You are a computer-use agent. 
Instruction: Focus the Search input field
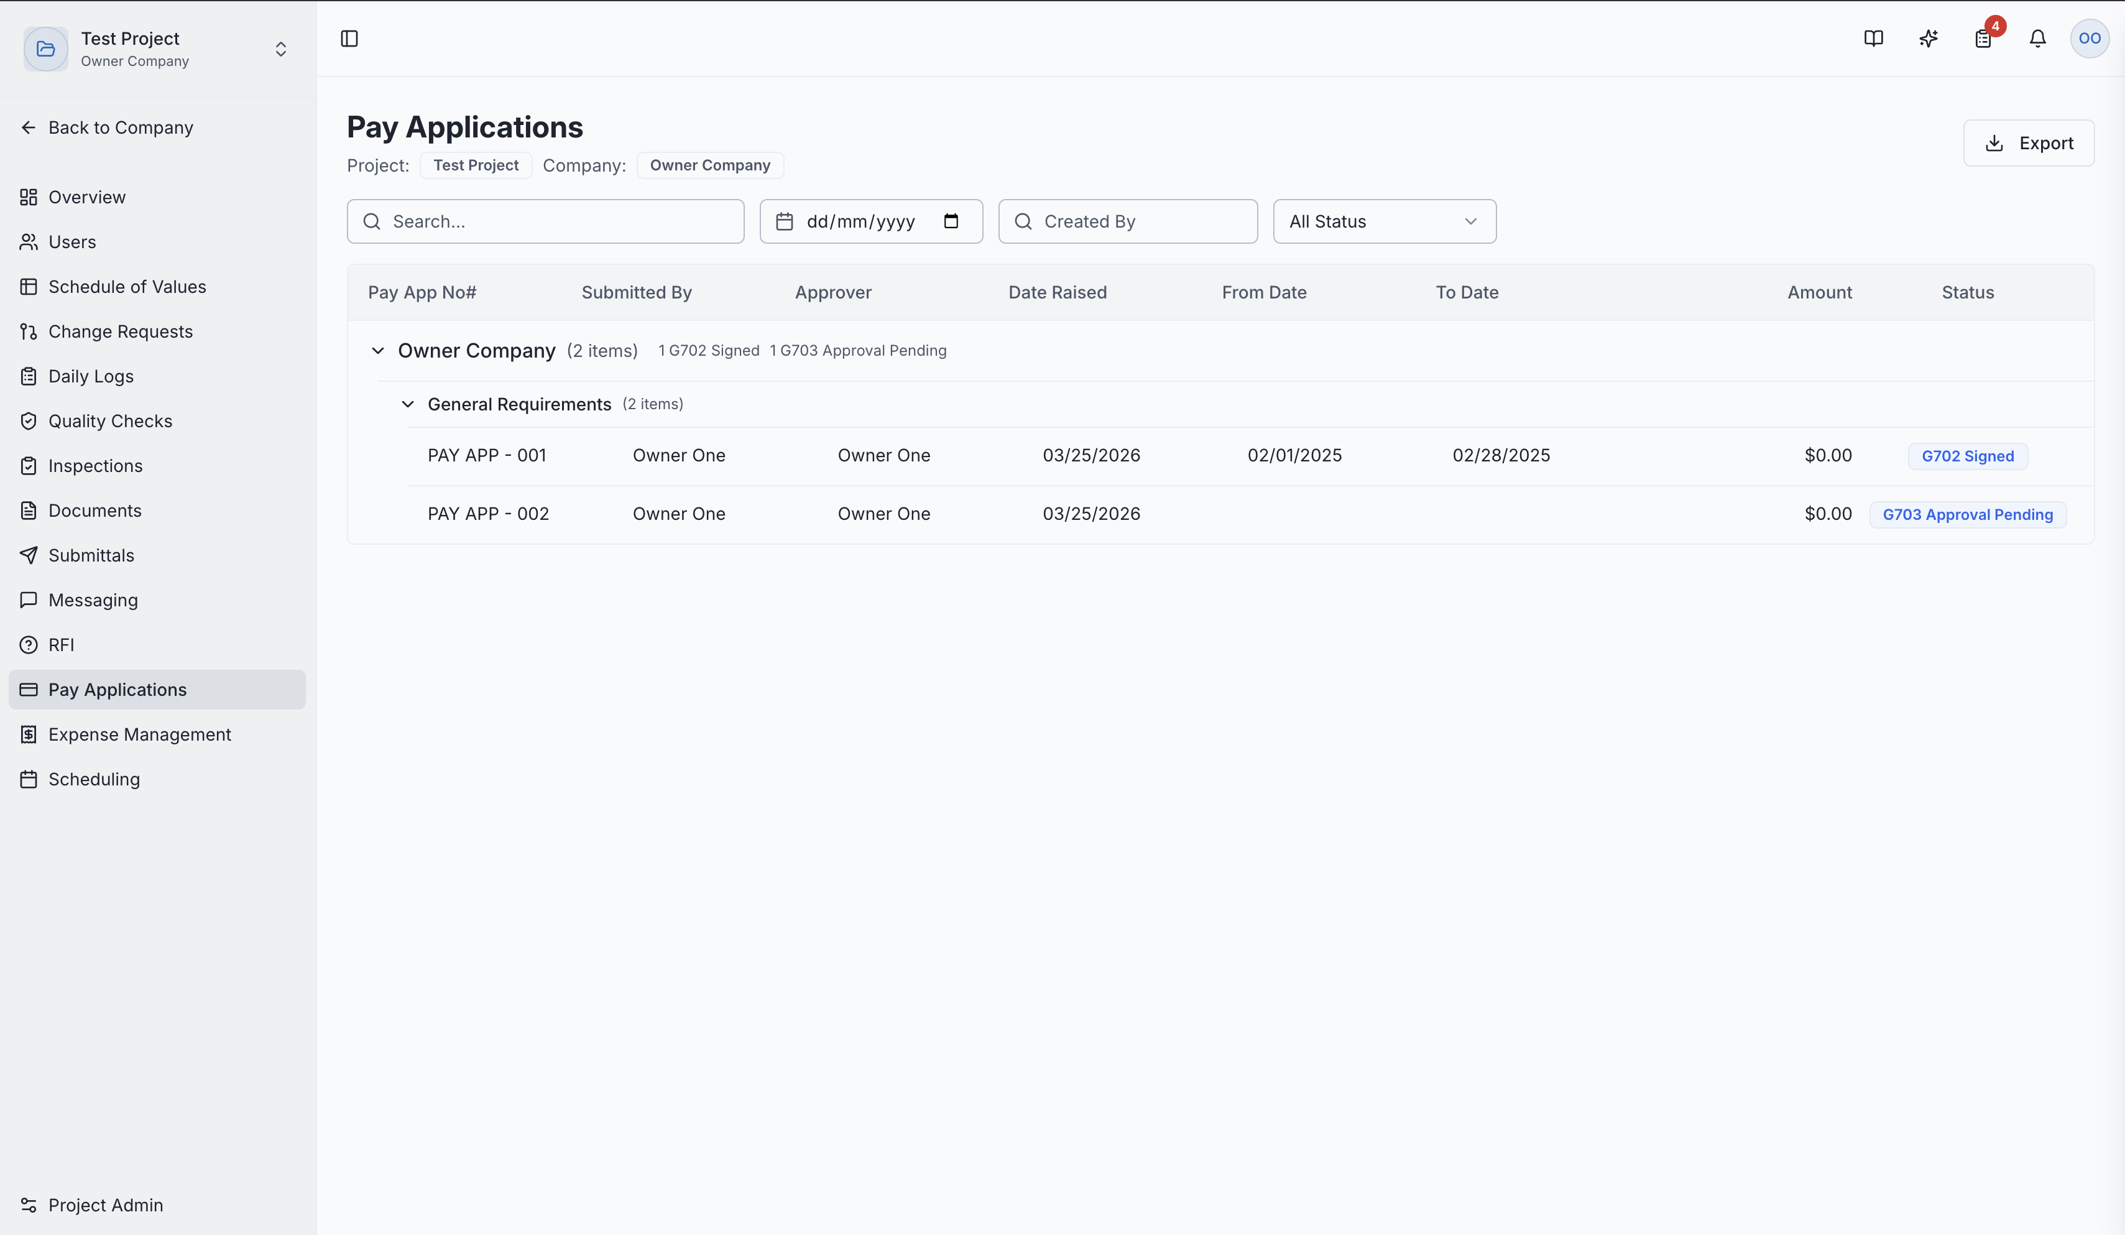pos(546,221)
